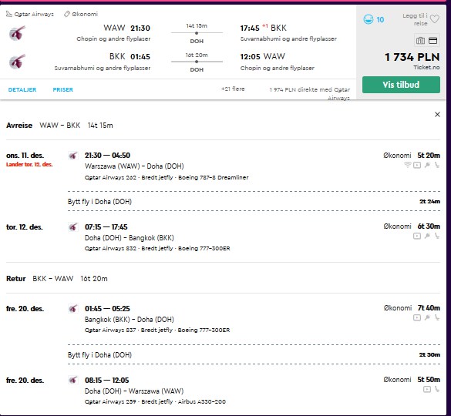Click Qatar Airways 832 Boeing 777-300ER line
This screenshot has width=451, height=416.
[157, 248]
